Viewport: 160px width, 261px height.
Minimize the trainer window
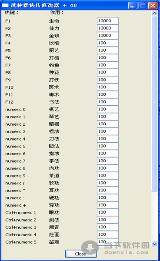[133, 6]
